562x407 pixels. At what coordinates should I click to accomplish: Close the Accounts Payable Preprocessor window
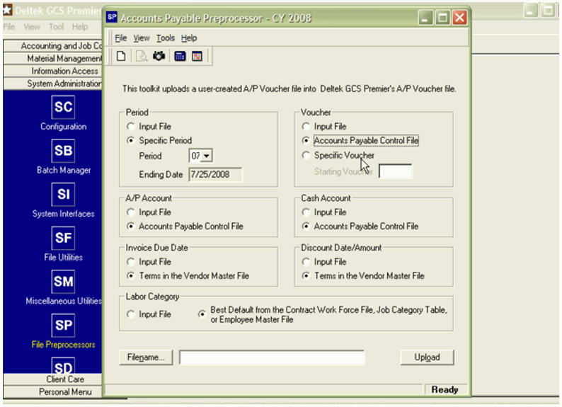coord(459,18)
